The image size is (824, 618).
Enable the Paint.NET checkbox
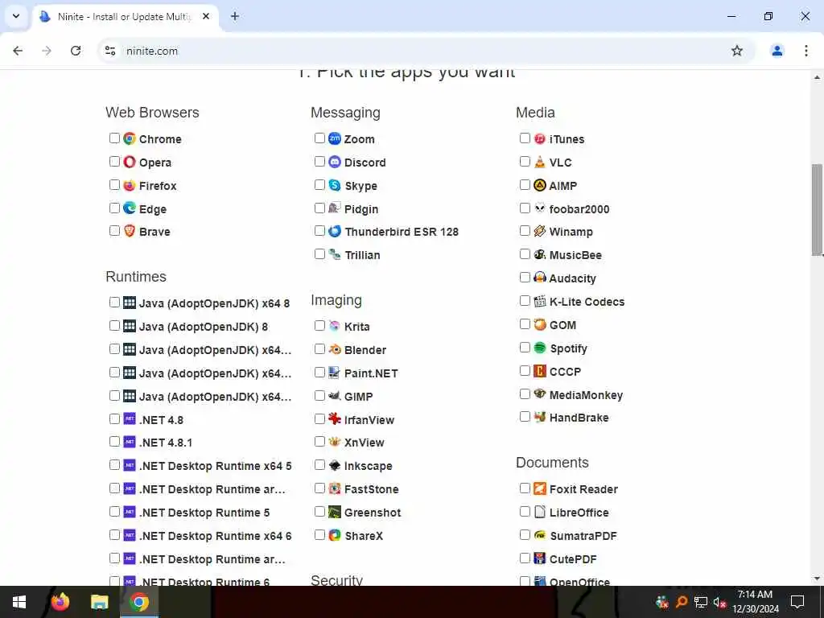319,372
